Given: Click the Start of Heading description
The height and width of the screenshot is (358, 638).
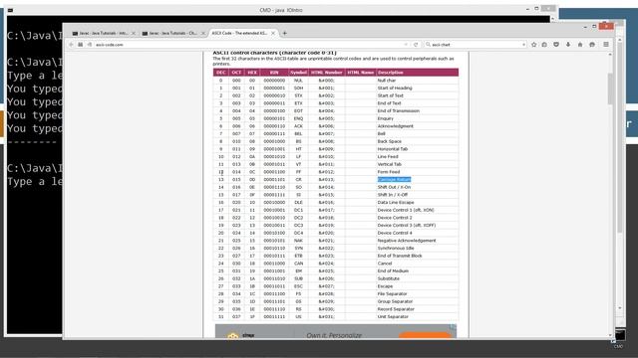Looking at the screenshot, I should [395, 89].
